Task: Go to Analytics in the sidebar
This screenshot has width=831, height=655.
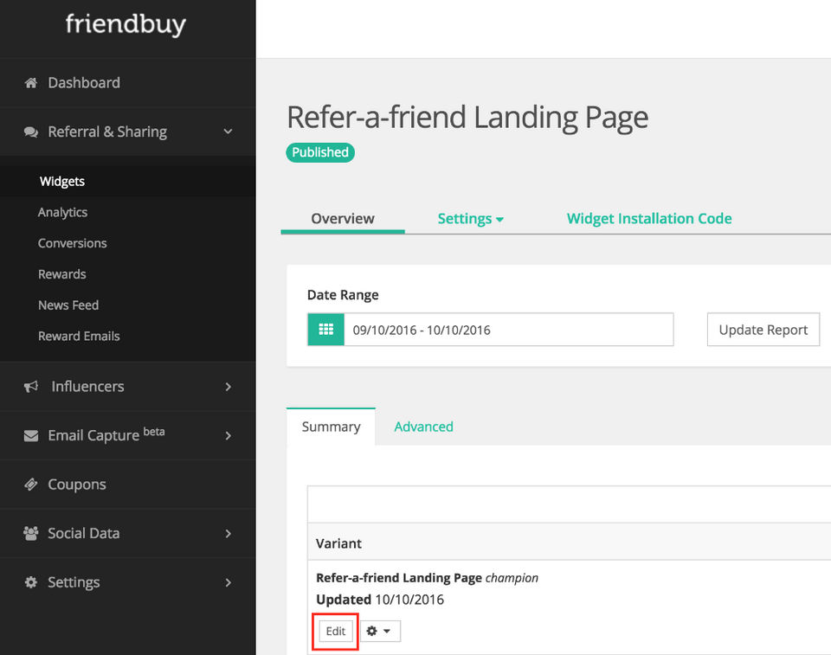Action: pyautogui.click(x=62, y=212)
